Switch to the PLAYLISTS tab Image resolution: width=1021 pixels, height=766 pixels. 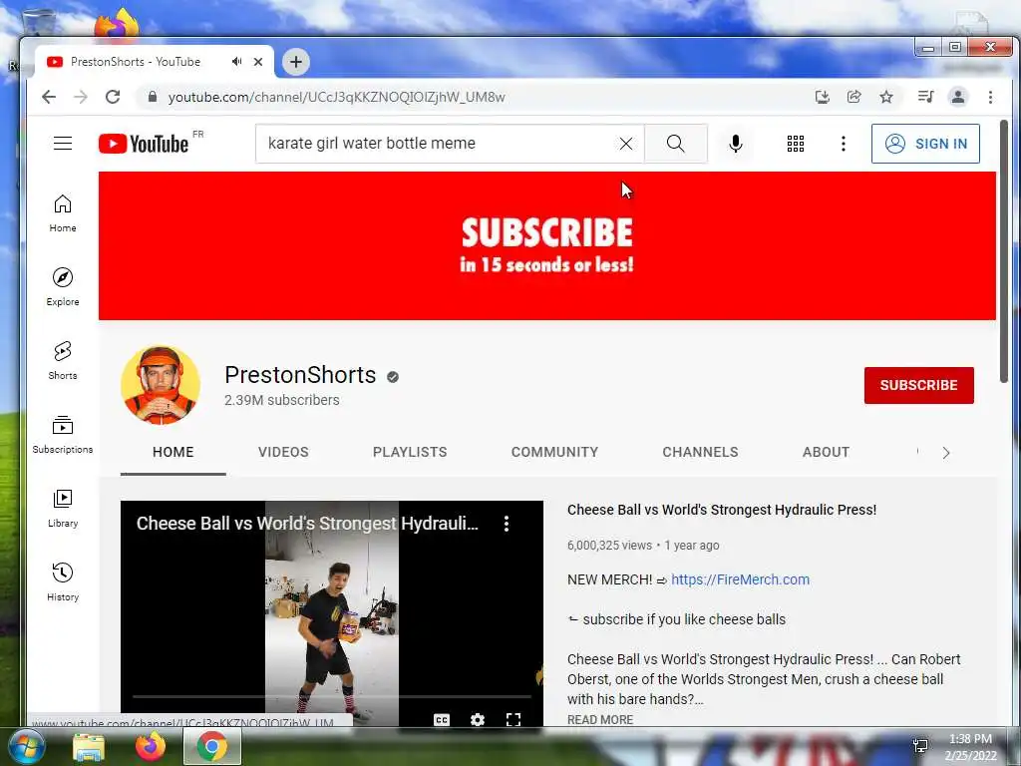pos(410,452)
